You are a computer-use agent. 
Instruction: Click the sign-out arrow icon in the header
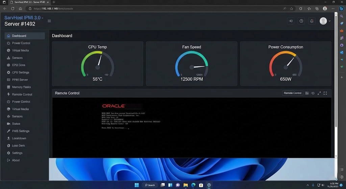(x=291, y=21)
